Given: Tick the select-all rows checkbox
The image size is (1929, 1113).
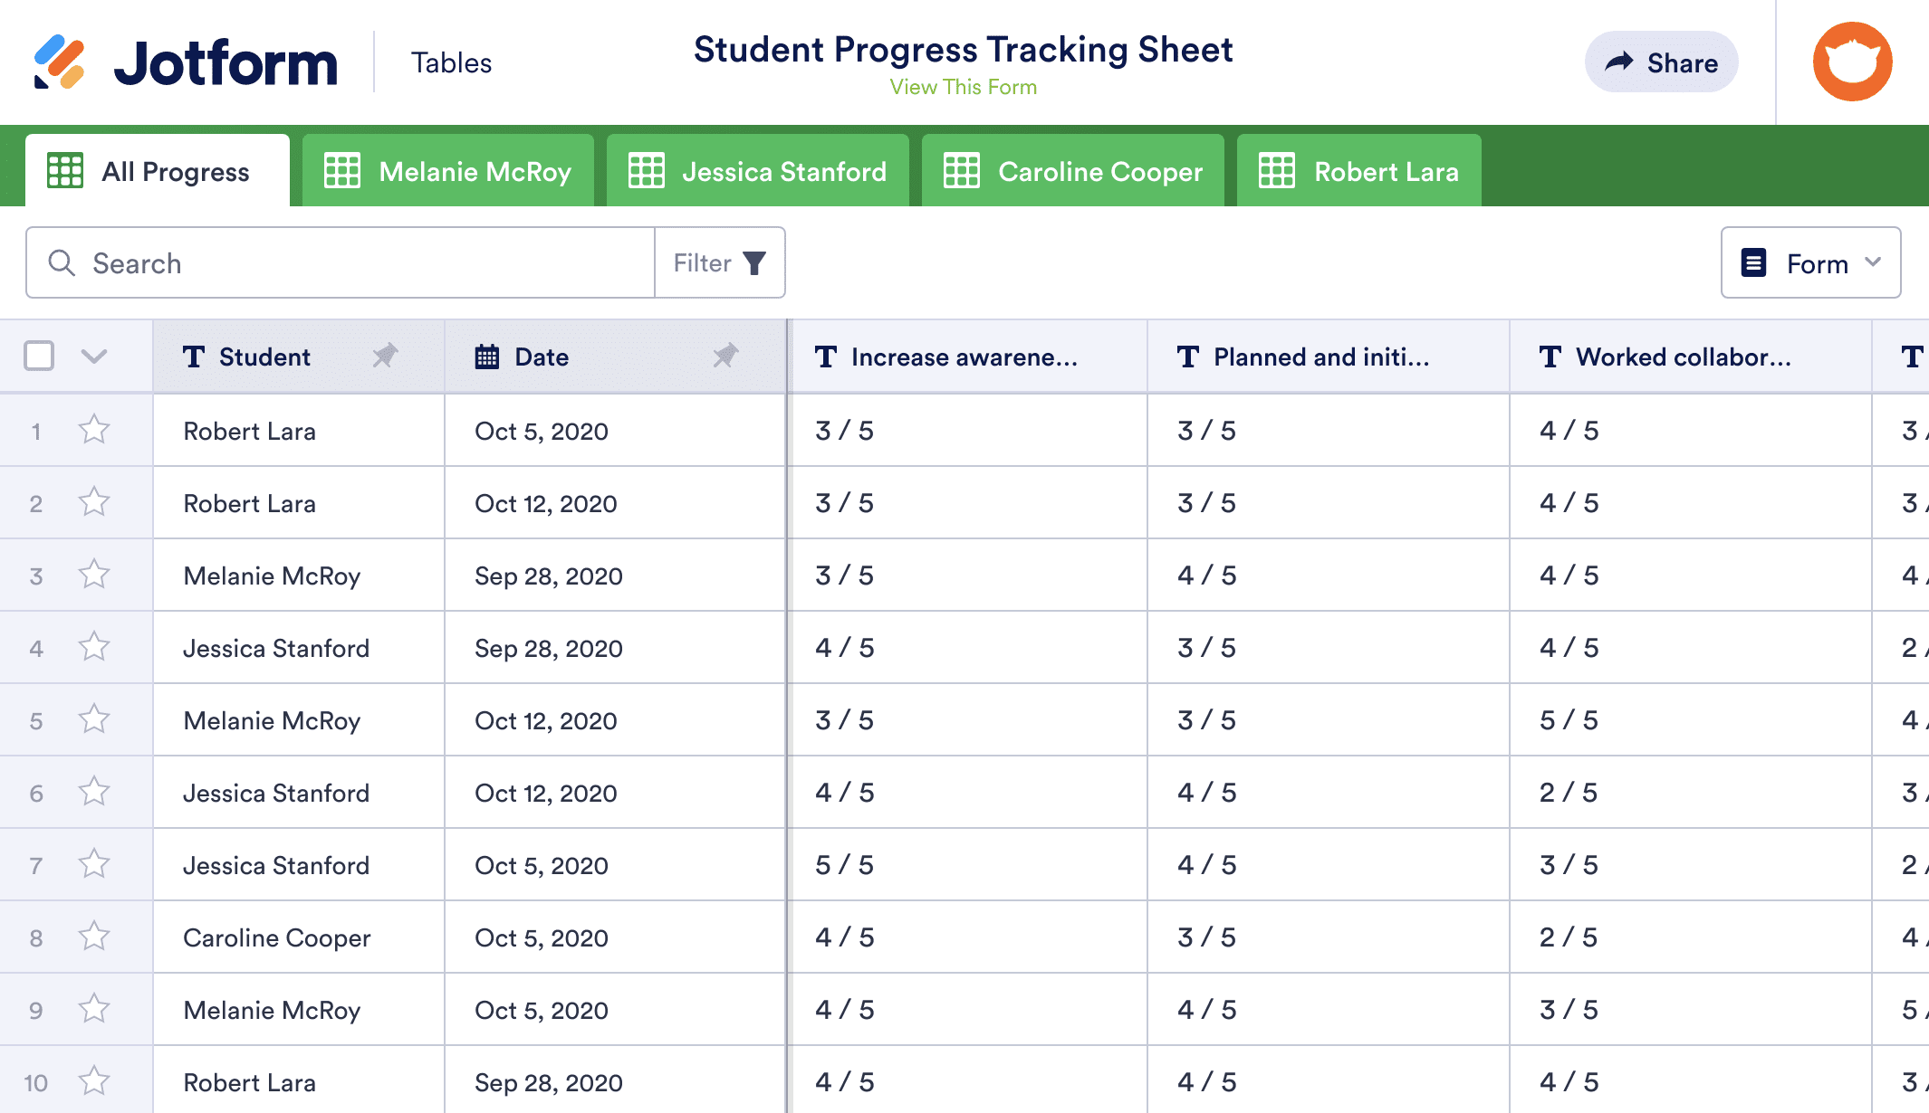Looking at the screenshot, I should [x=39, y=356].
